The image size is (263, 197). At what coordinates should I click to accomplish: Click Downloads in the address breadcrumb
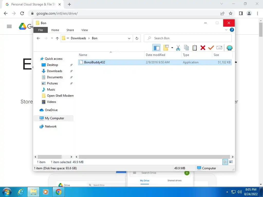(78, 38)
